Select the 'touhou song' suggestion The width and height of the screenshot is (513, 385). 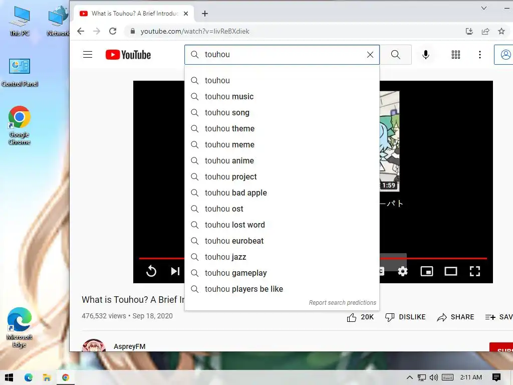coord(282,113)
